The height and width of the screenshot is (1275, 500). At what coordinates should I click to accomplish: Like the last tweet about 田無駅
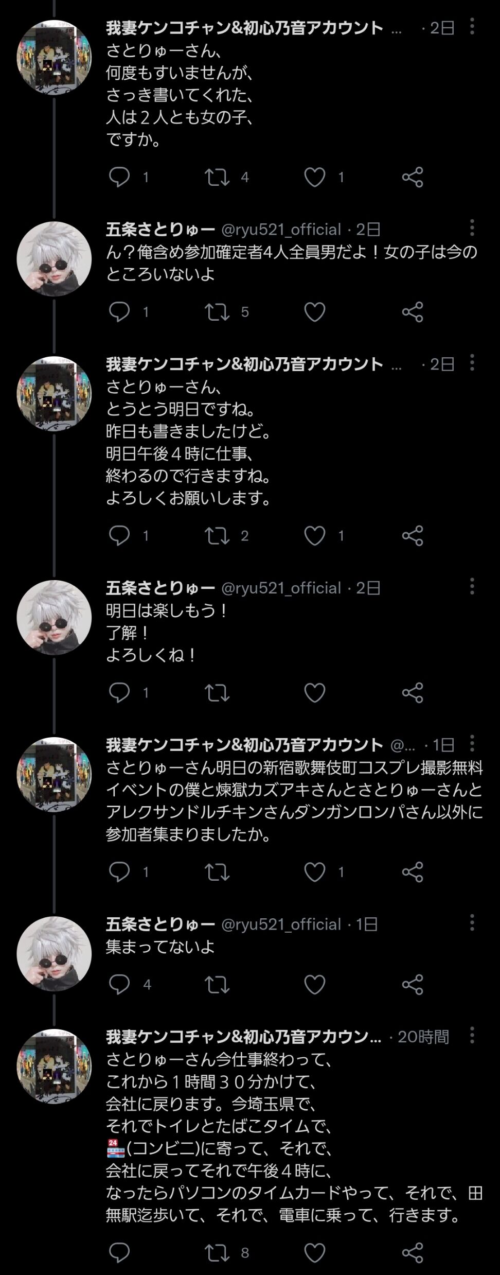tap(314, 1253)
